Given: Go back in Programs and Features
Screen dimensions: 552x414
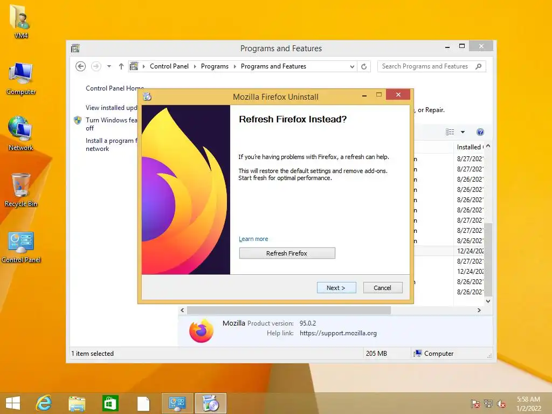Looking at the screenshot, I should [x=81, y=66].
